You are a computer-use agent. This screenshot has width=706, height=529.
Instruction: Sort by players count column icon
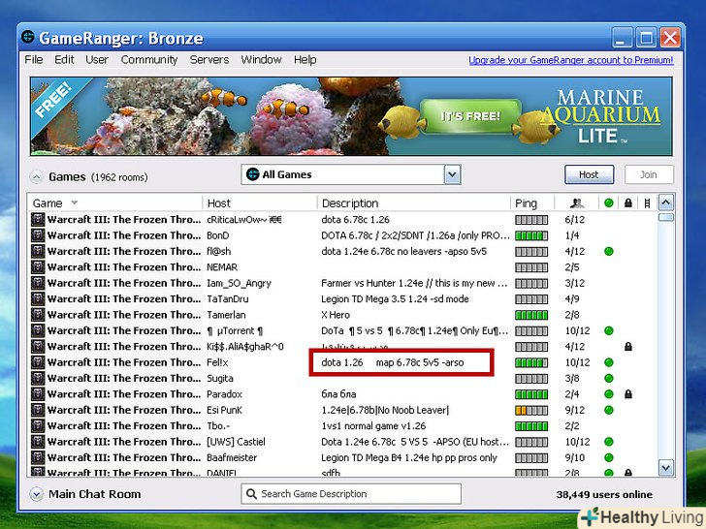coord(576,203)
